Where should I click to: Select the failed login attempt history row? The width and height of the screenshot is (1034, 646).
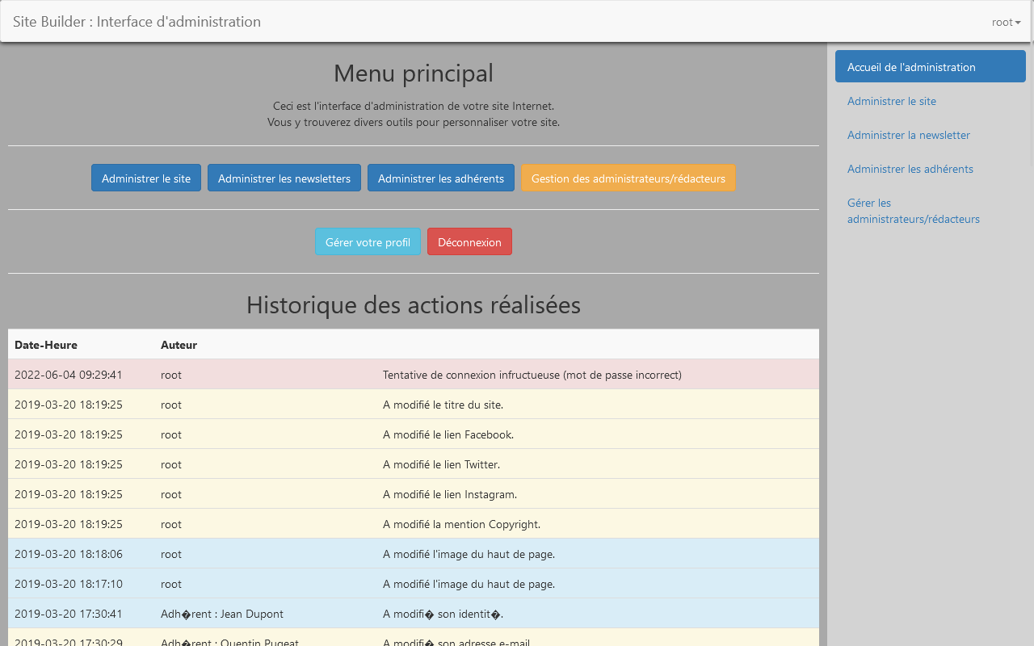pos(414,375)
